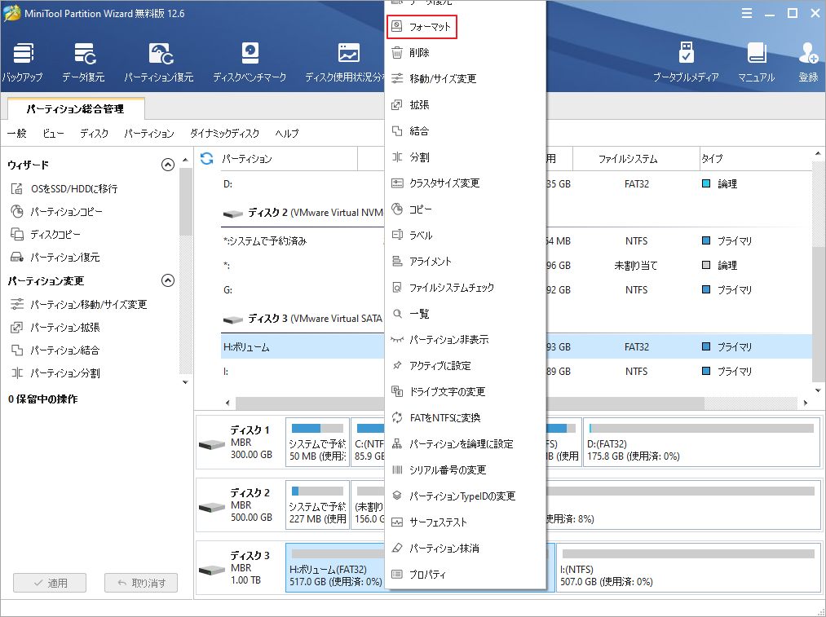The height and width of the screenshot is (617, 826).
Task: Open ディスク使用状況分析
Action: (348, 59)
